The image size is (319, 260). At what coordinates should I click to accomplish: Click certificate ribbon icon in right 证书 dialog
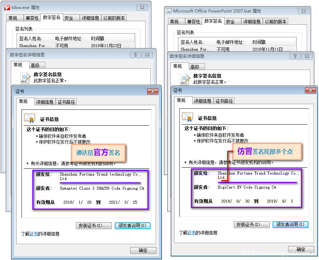(188, 117)
